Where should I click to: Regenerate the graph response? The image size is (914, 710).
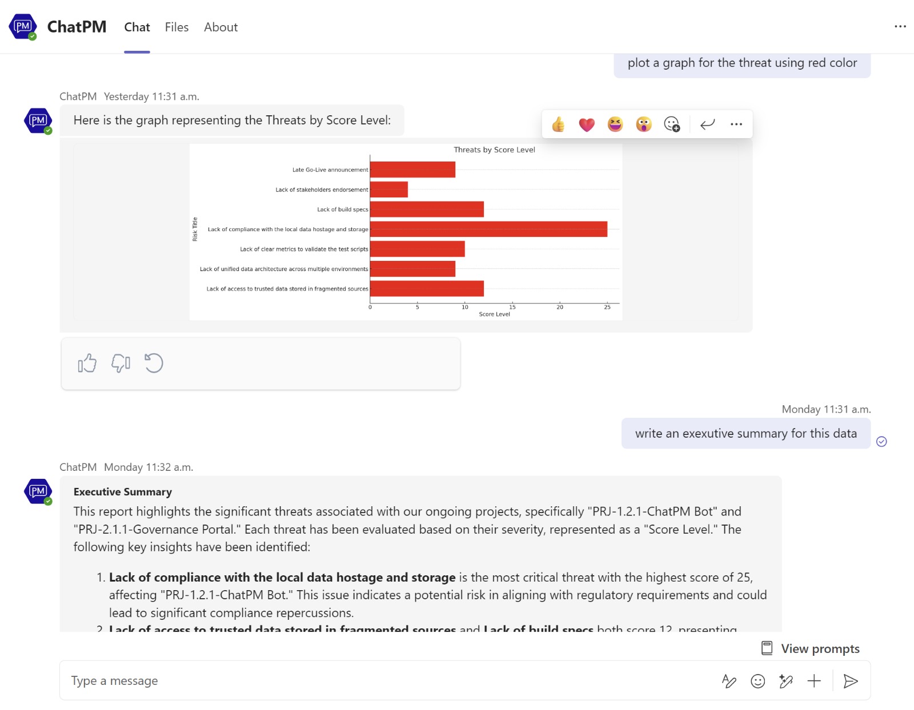pos(154,363)
